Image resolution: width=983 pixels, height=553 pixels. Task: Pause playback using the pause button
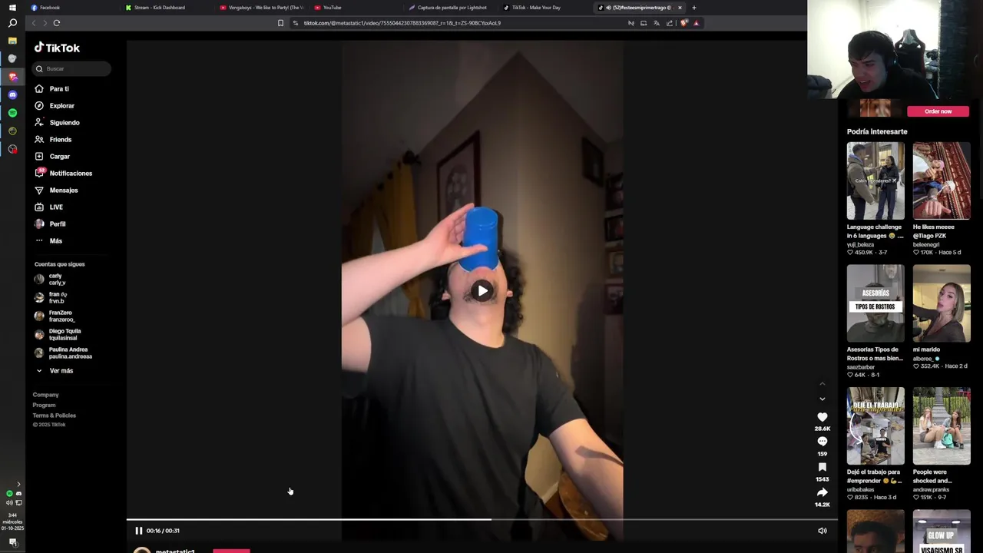point(139,531)
